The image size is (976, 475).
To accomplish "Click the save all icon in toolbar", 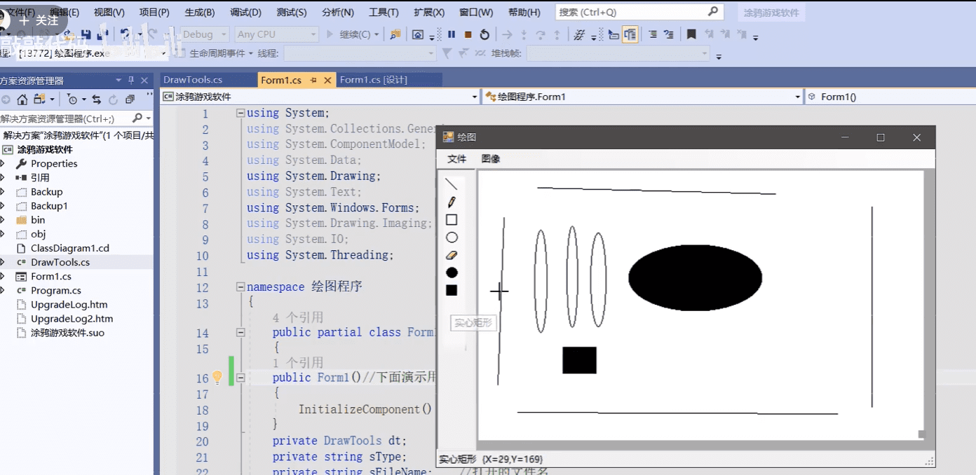I will click(102, 34).
